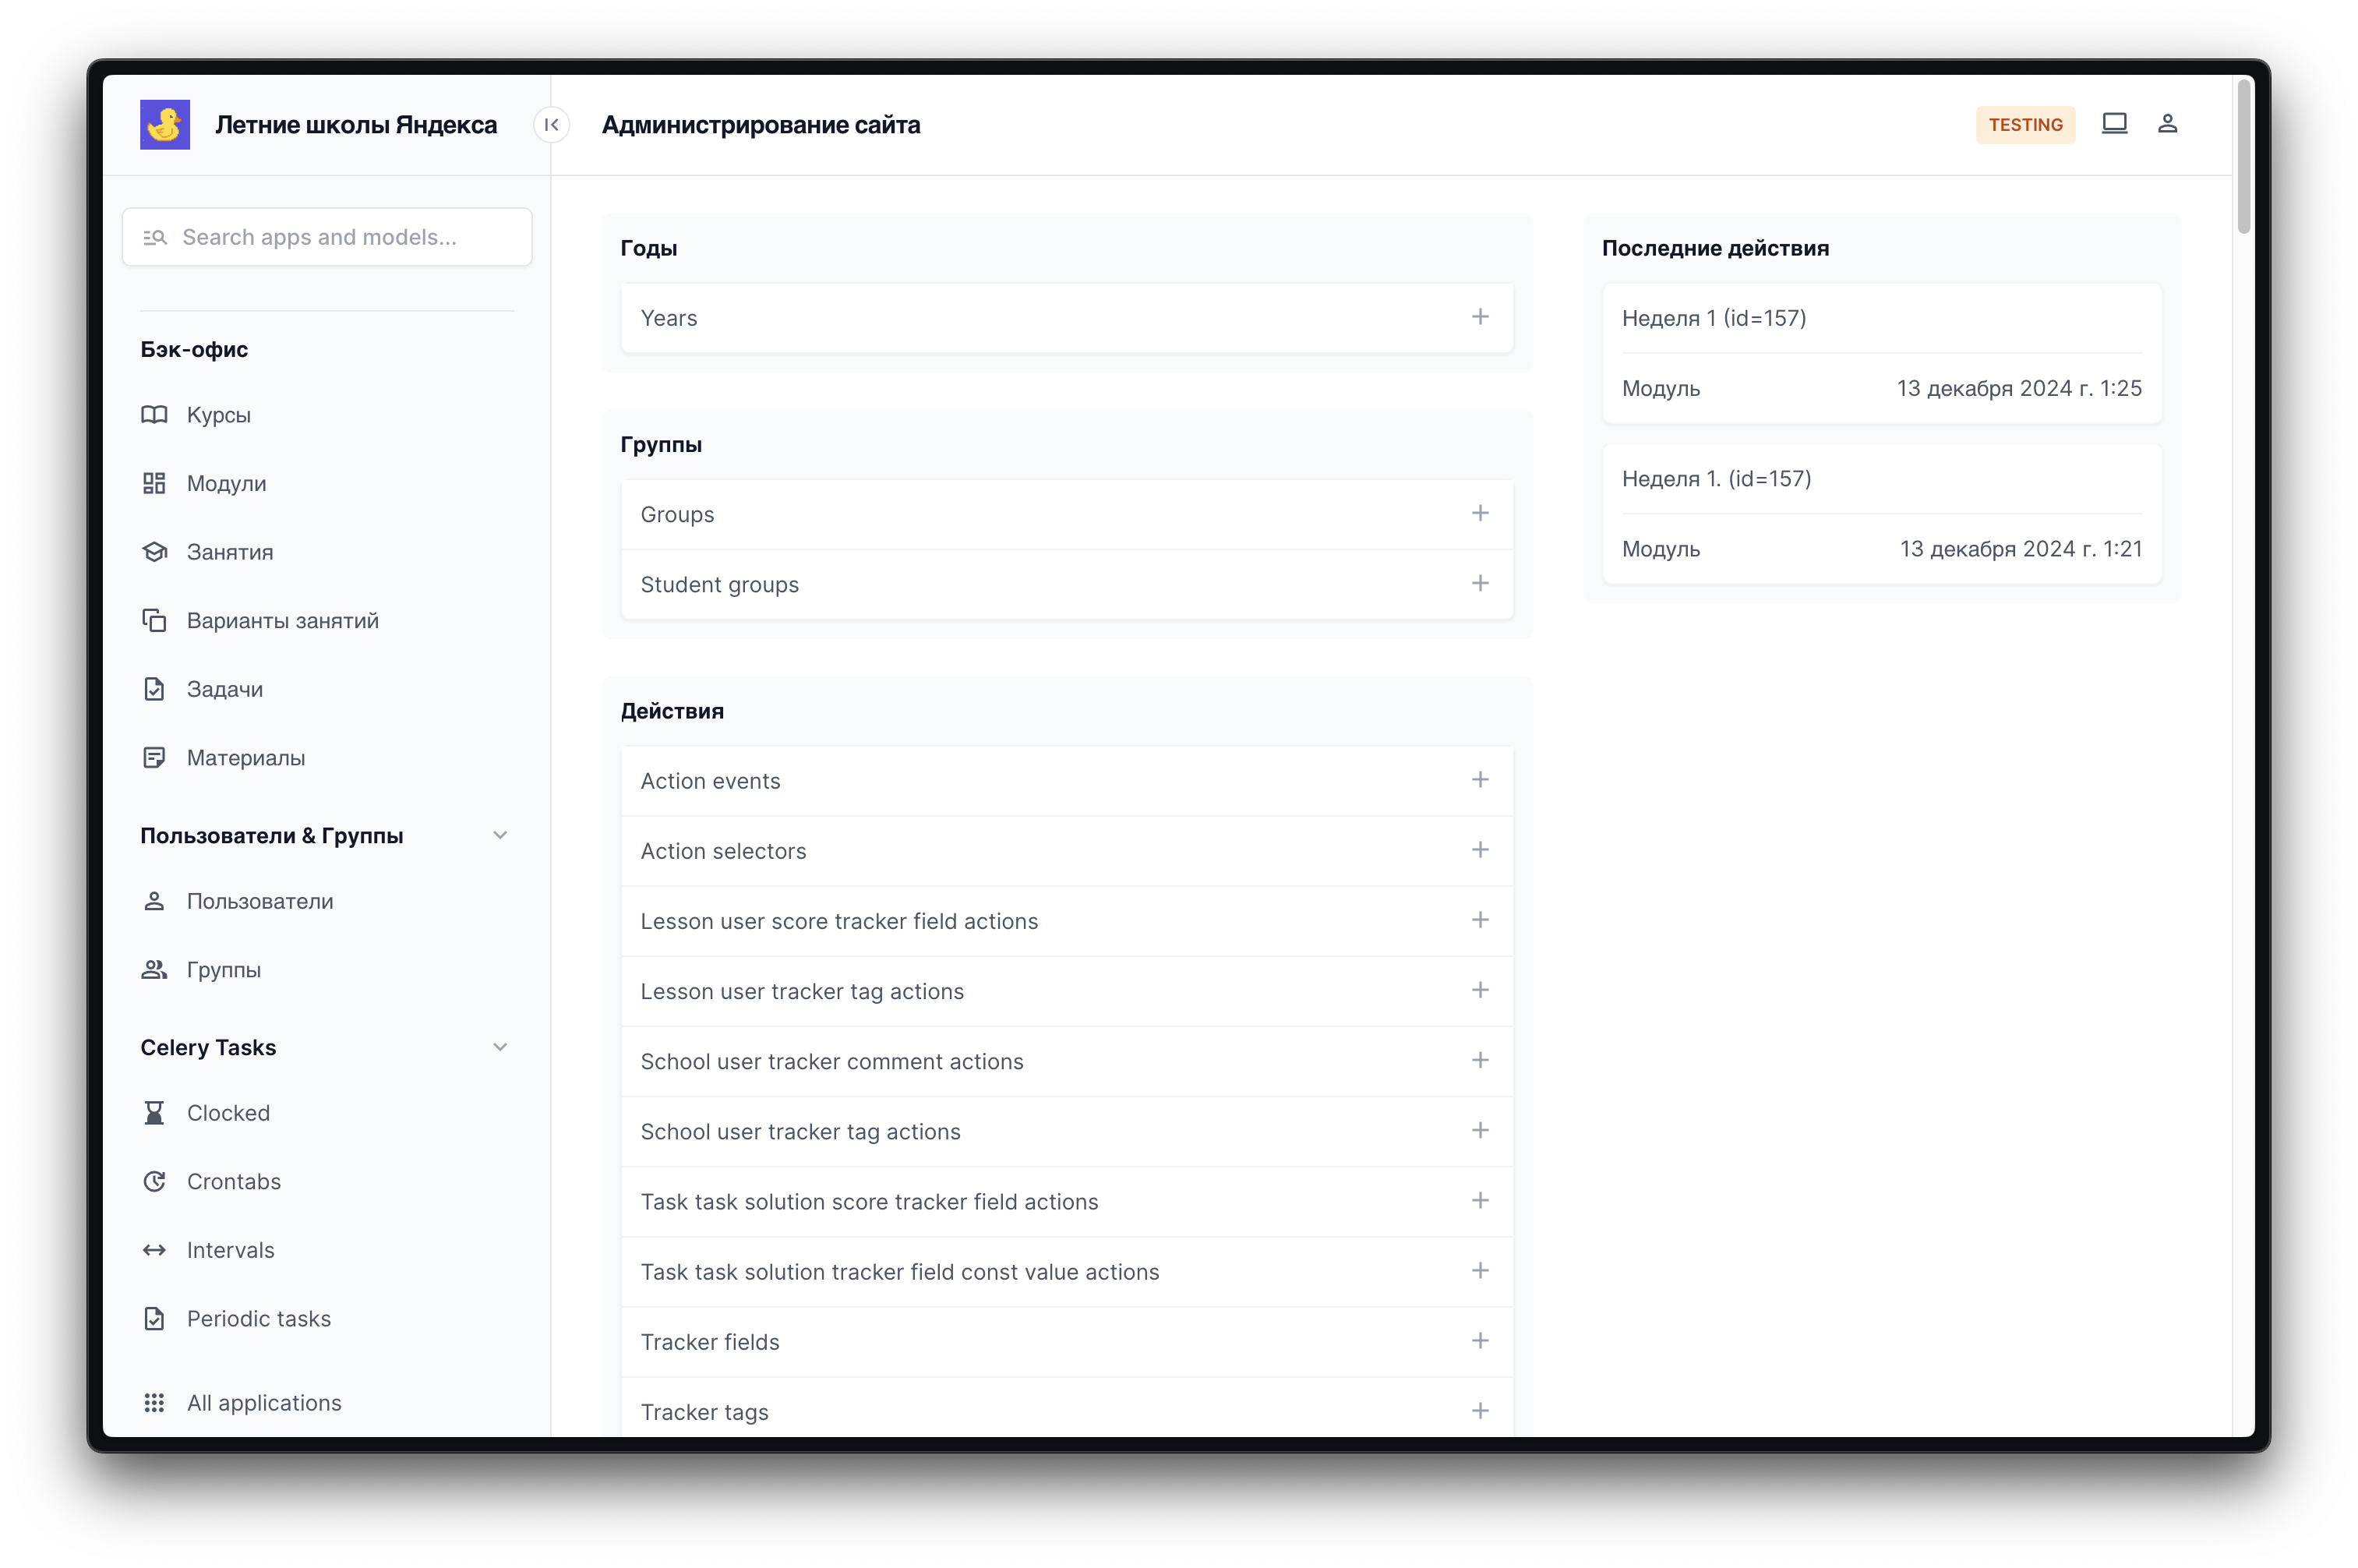The width and height of the screenshot is (2358, 1568).
Task: Click the person icon beside Пользователи
Action: coord(154,901)
